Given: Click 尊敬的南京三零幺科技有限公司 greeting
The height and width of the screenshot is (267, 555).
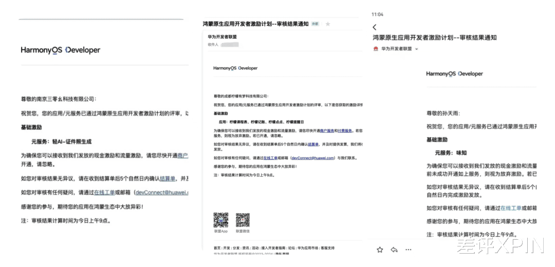Looking at the screenshot, I should [59, 99].
